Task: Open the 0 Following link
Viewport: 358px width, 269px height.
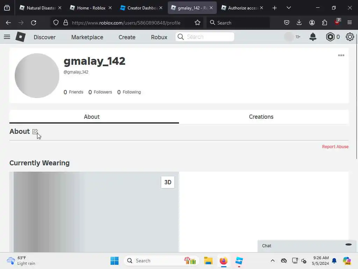Action: pyautogui.click(x=129, y=92)
